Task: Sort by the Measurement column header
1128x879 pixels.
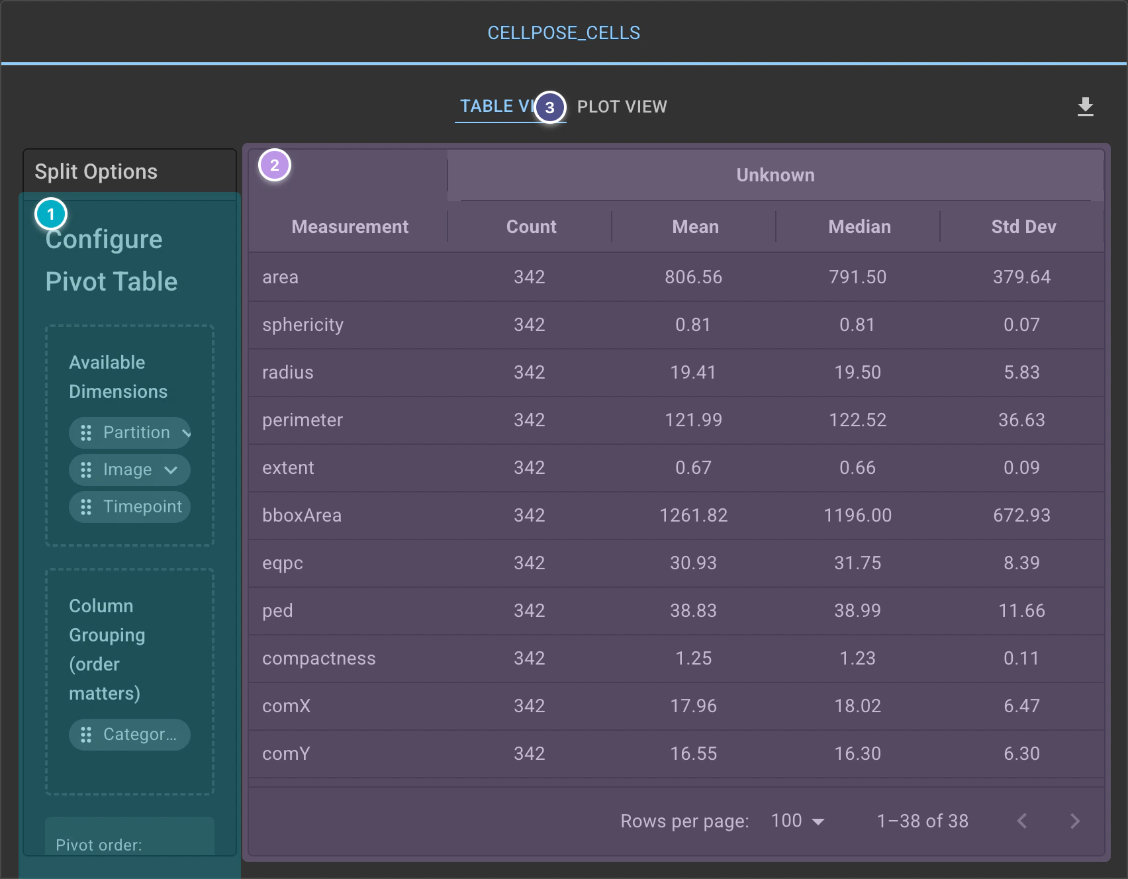Action: (350, 226)
